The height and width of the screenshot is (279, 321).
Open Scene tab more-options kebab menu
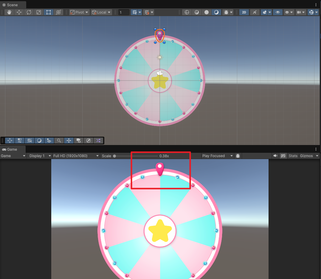pyautogui.click(x=316, y=5)
